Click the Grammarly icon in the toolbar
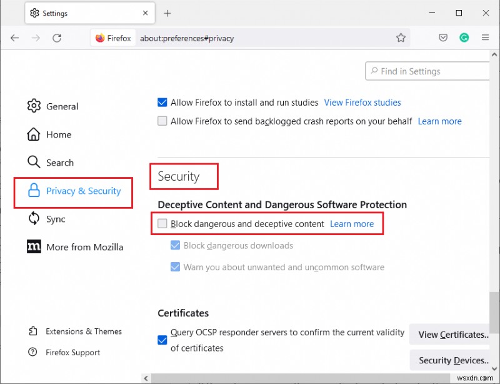Screen dimensions: 500x384 pyautogui.click(x=464, y=38)
